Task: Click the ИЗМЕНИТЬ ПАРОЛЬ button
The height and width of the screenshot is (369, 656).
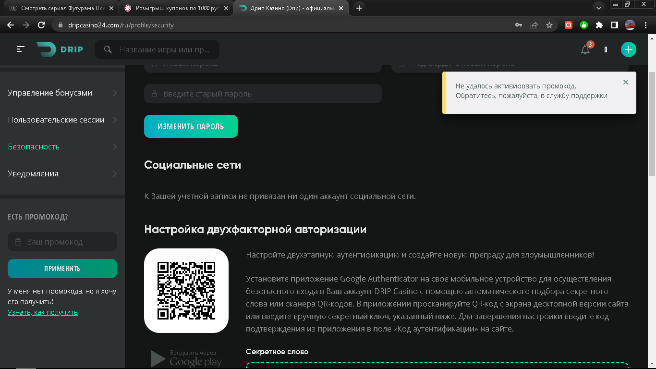Action: 191,126
